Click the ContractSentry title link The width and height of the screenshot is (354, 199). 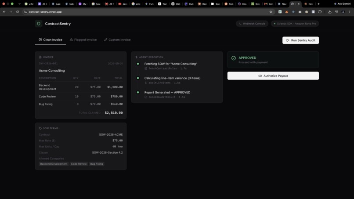tap(58, 24)
